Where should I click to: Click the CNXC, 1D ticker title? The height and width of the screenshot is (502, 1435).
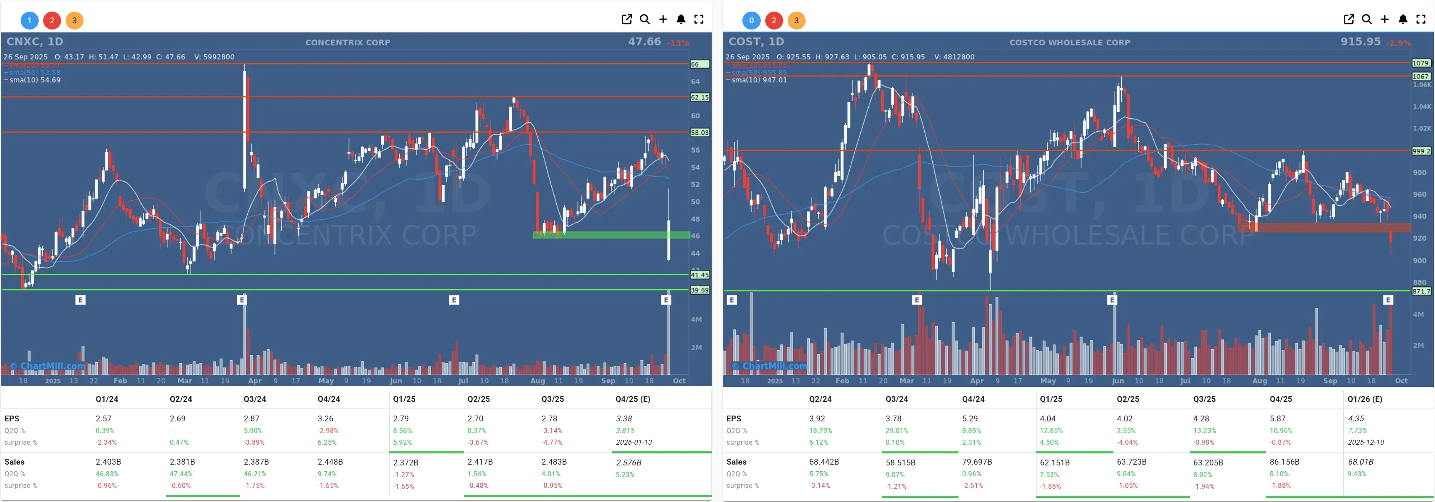point(34,41)
